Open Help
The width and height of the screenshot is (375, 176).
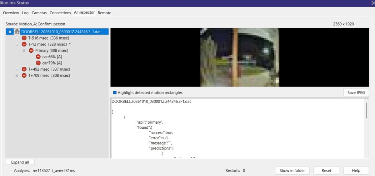356,170
